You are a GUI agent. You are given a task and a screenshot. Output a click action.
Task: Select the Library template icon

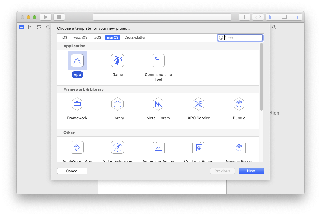[117, 104]
